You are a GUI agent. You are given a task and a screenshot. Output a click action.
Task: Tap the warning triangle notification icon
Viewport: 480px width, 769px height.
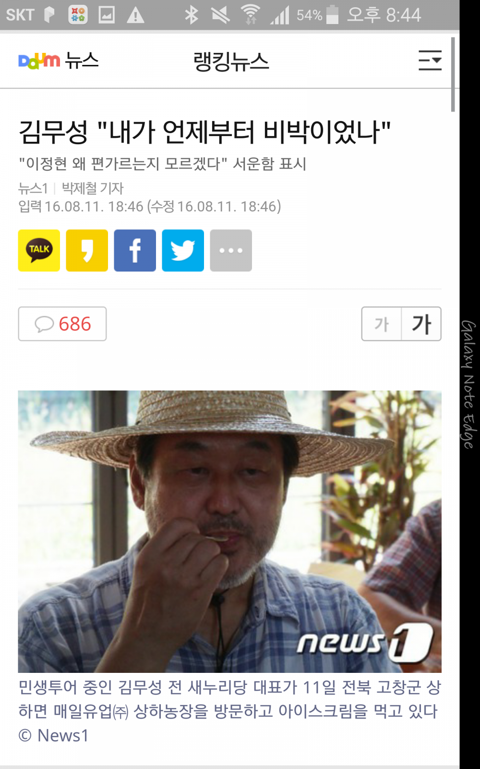(135, 15)
